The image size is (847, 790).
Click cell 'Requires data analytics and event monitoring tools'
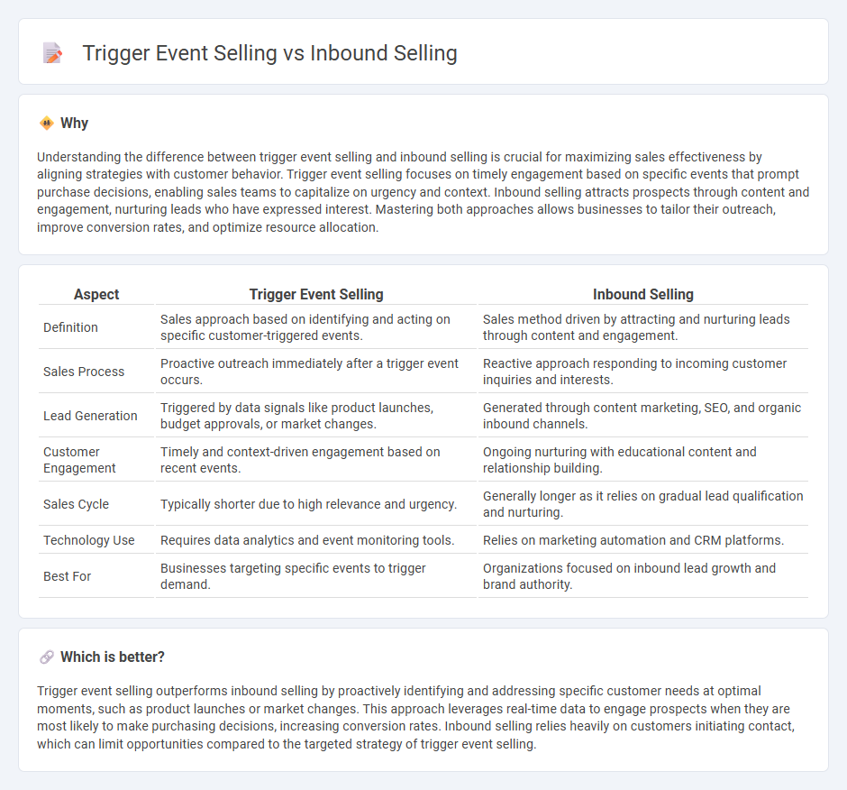[315, 540]
